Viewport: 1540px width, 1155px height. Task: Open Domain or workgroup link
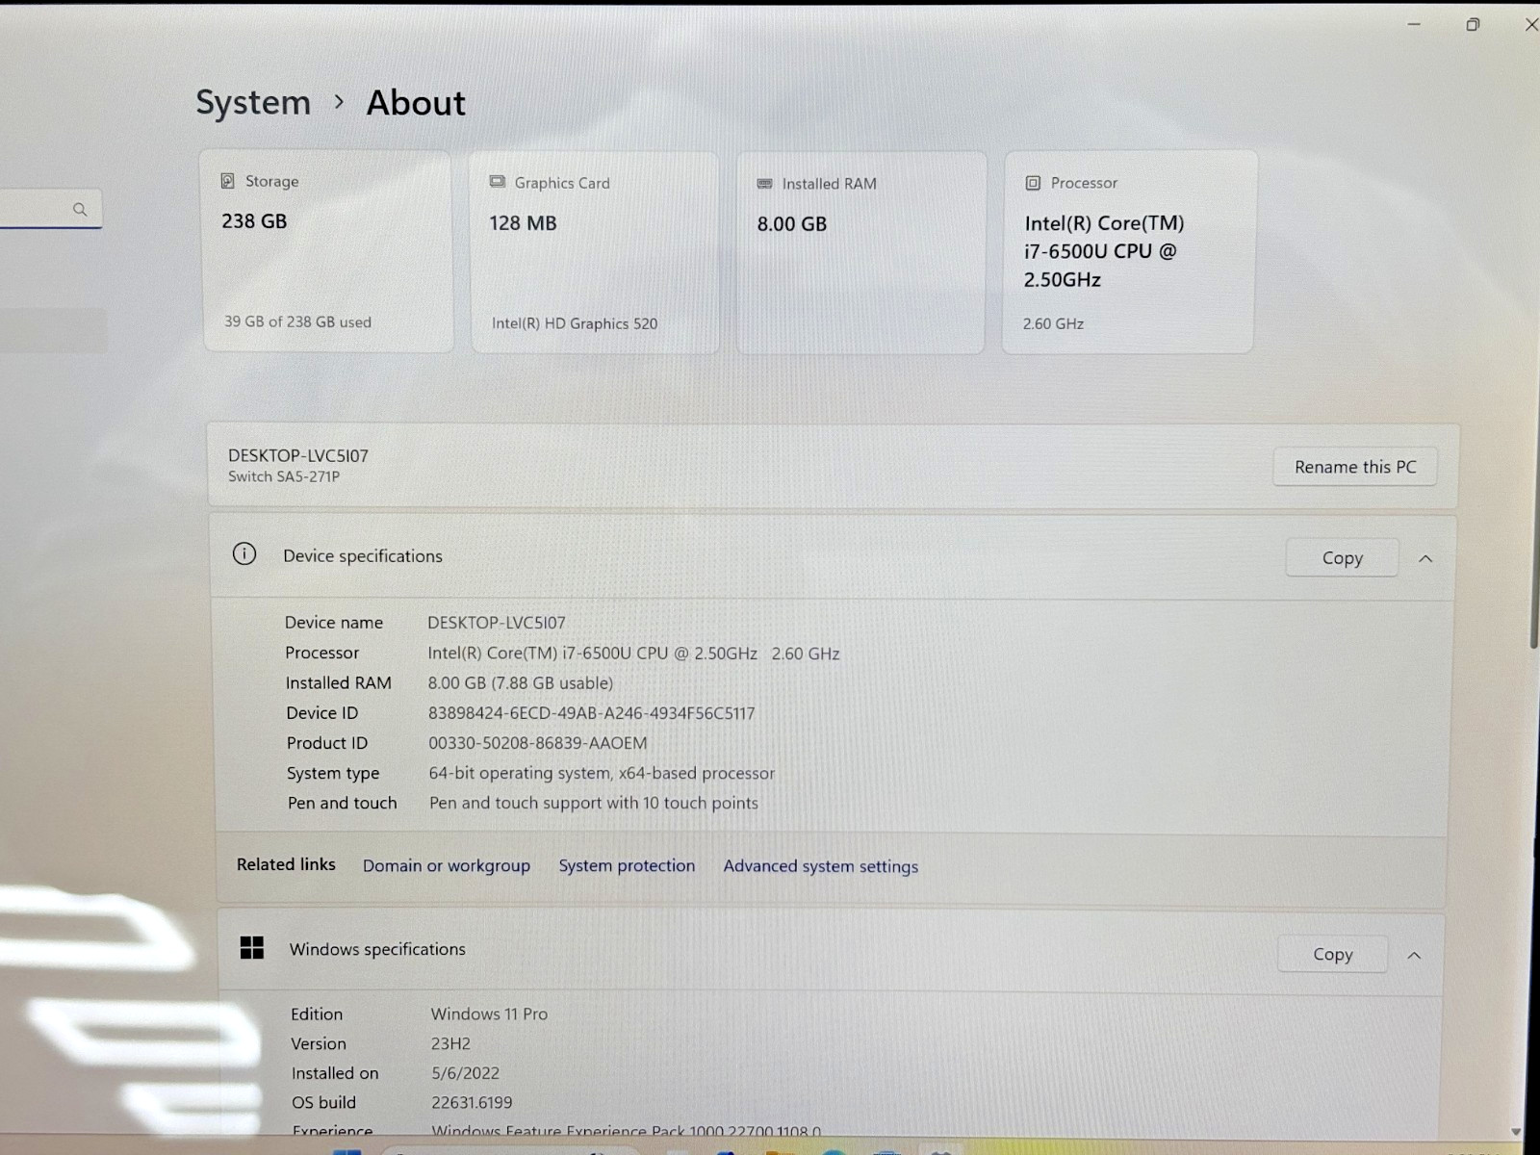click(447, 865)
